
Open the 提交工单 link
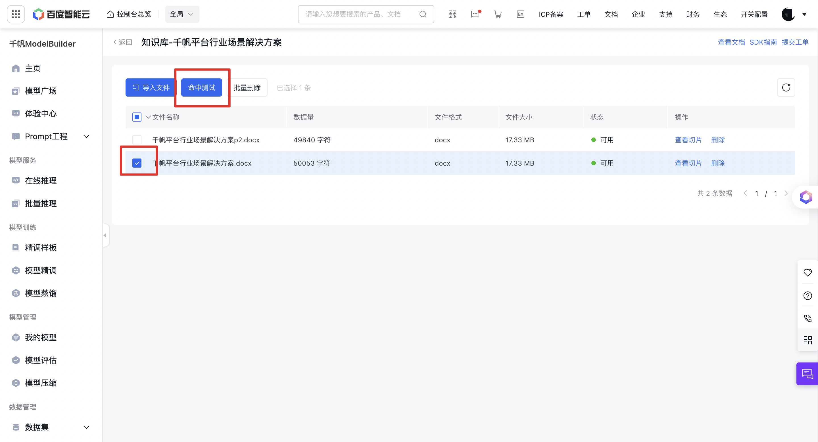pyautogui.click(x=795, y=42)
